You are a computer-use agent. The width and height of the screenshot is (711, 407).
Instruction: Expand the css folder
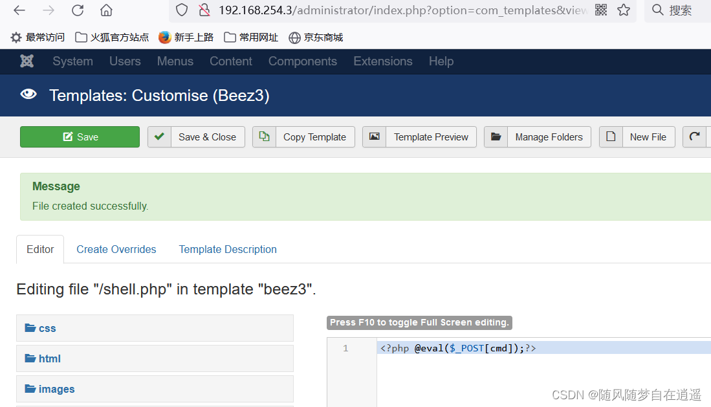point(155,328)
